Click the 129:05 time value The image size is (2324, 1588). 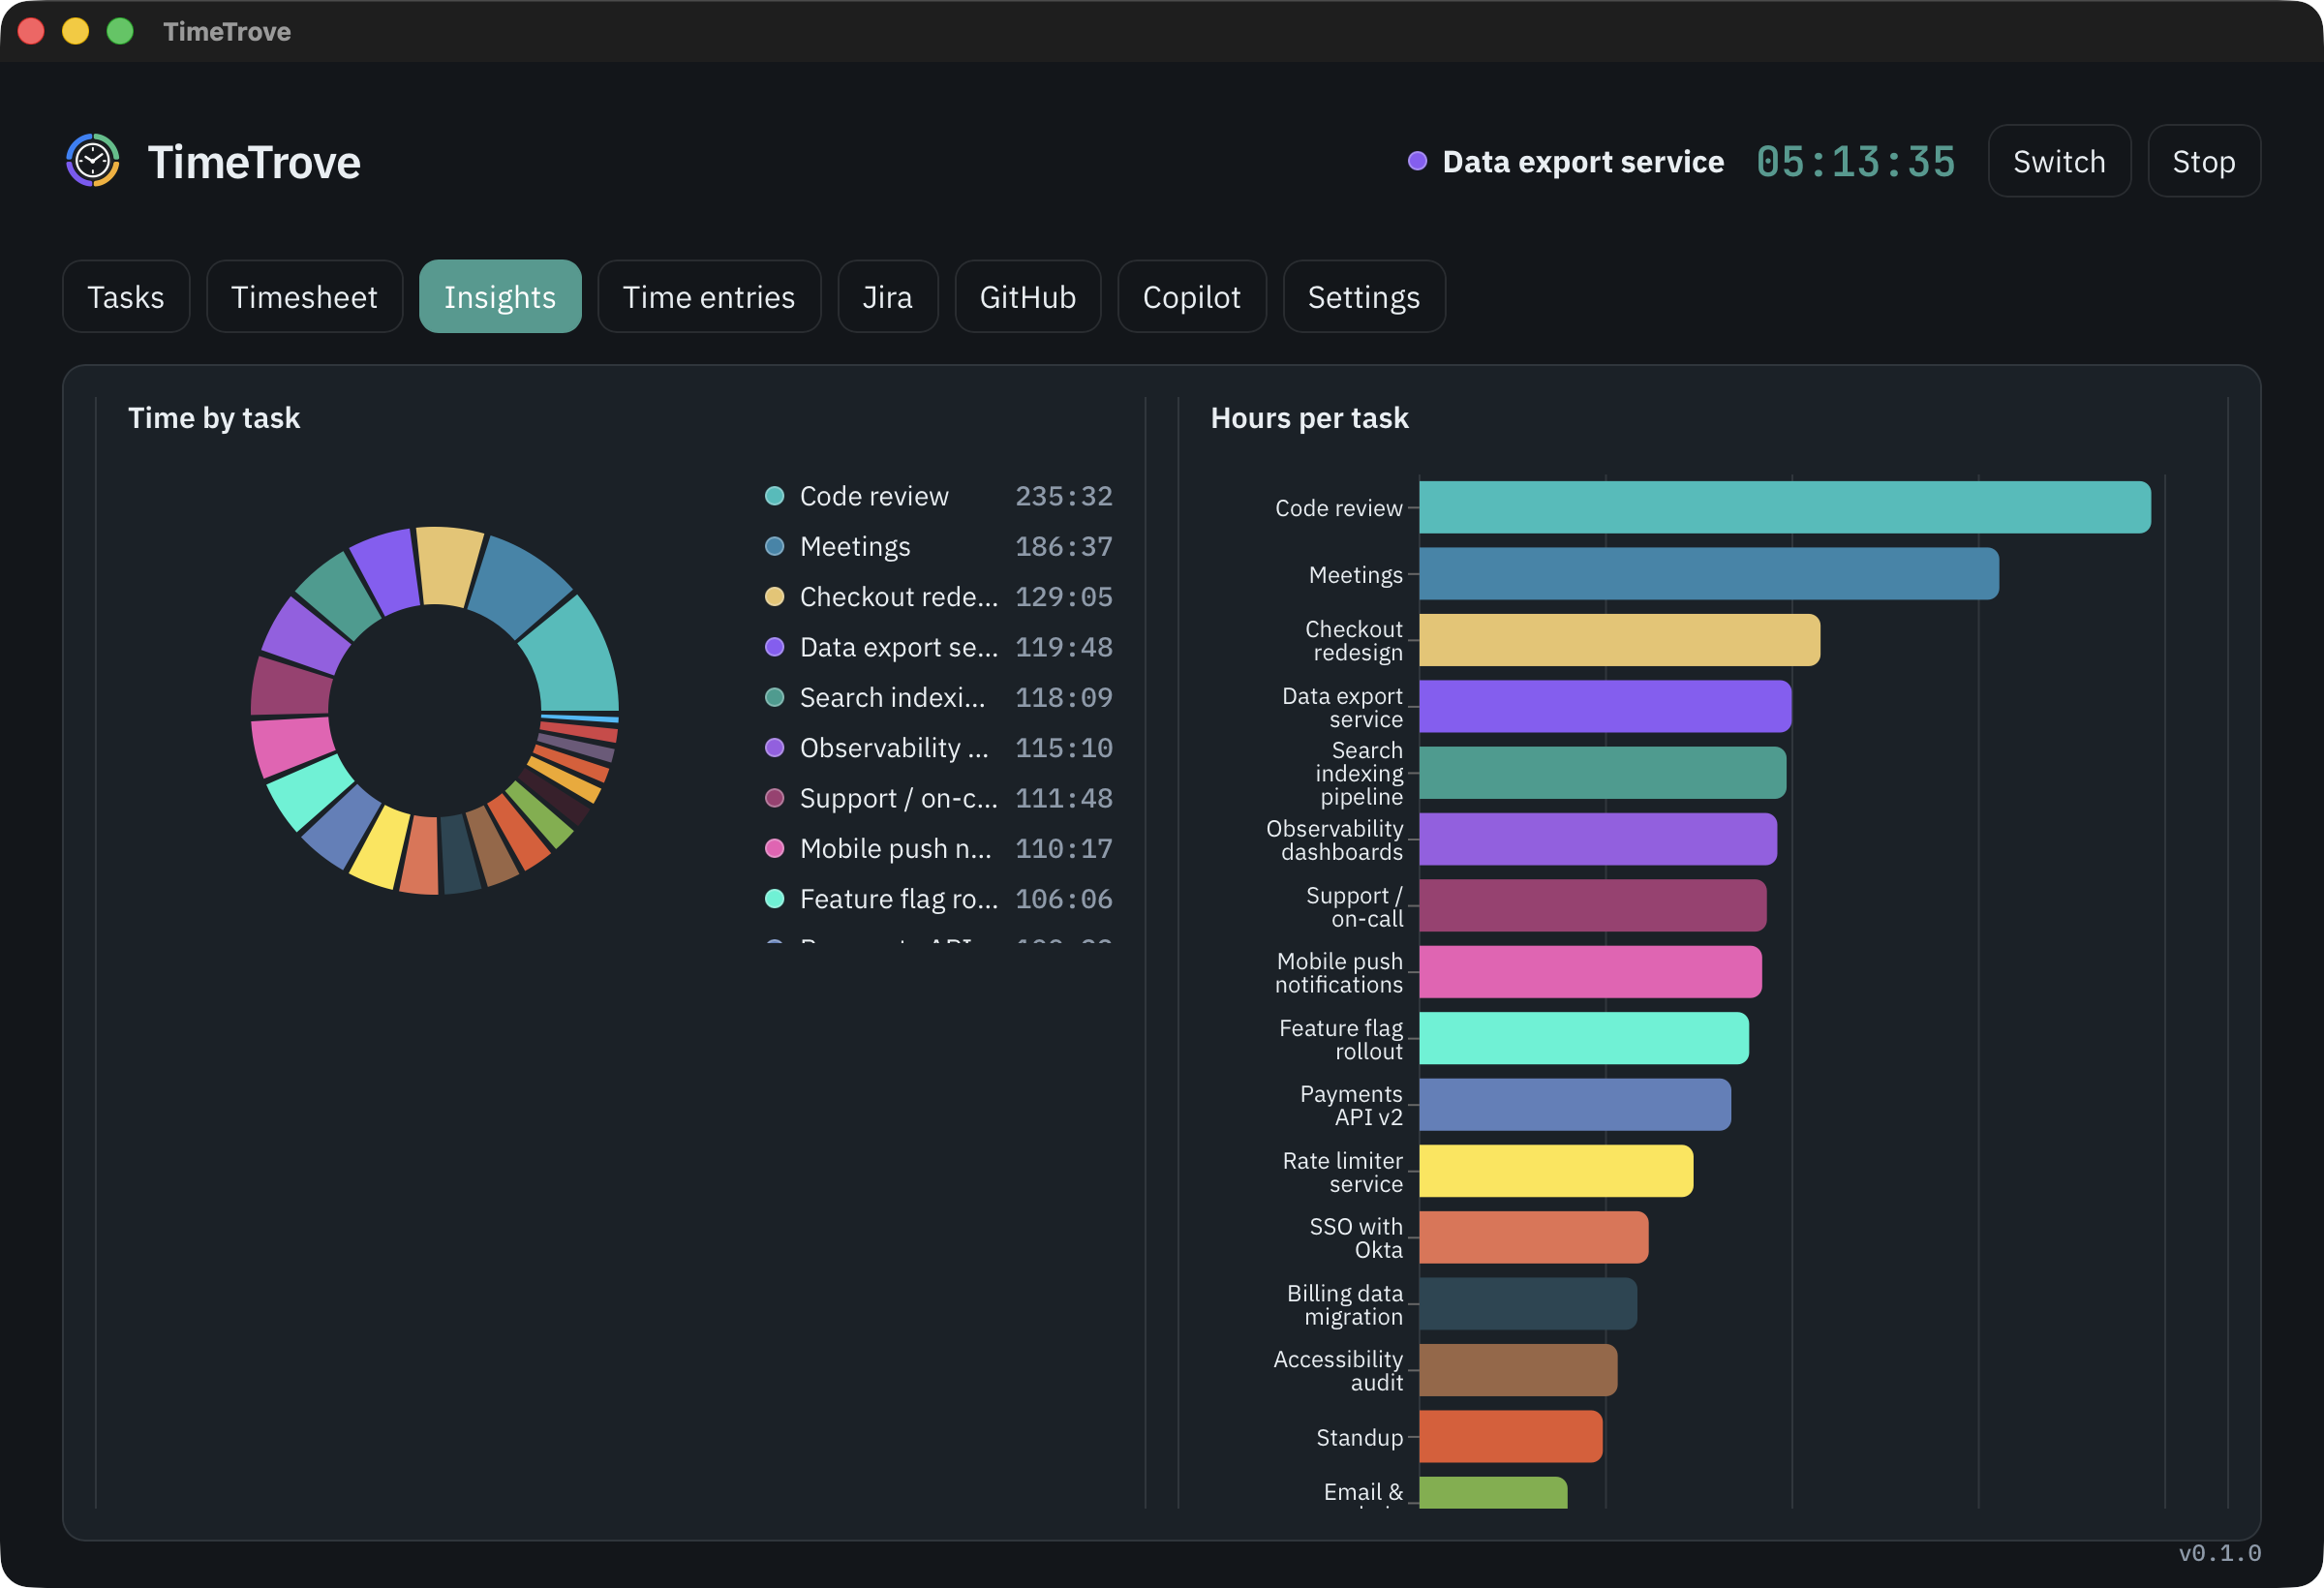point(1064,597)
